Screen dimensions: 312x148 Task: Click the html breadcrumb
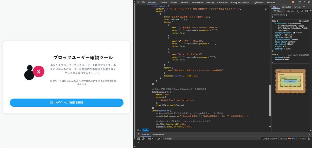(139, 130)
